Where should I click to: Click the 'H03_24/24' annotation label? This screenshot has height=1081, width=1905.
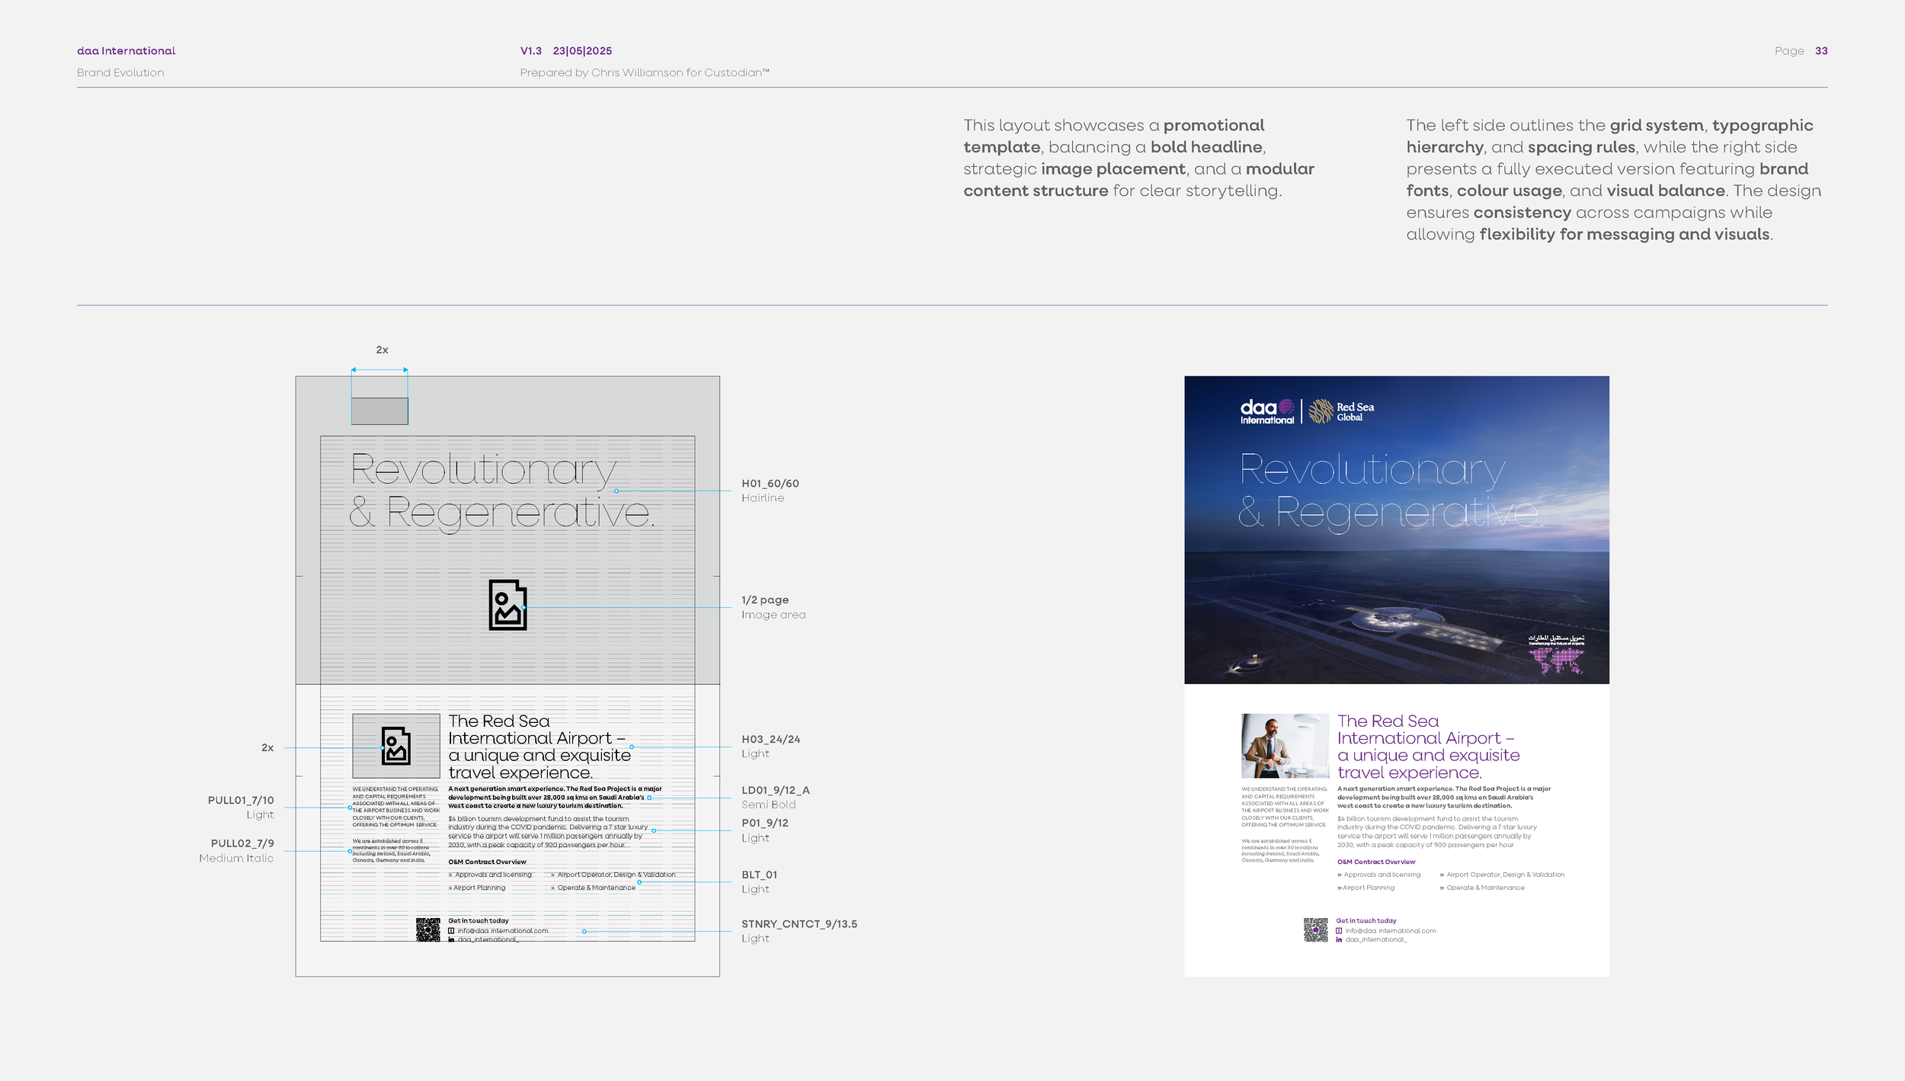(x=771, y=740)
